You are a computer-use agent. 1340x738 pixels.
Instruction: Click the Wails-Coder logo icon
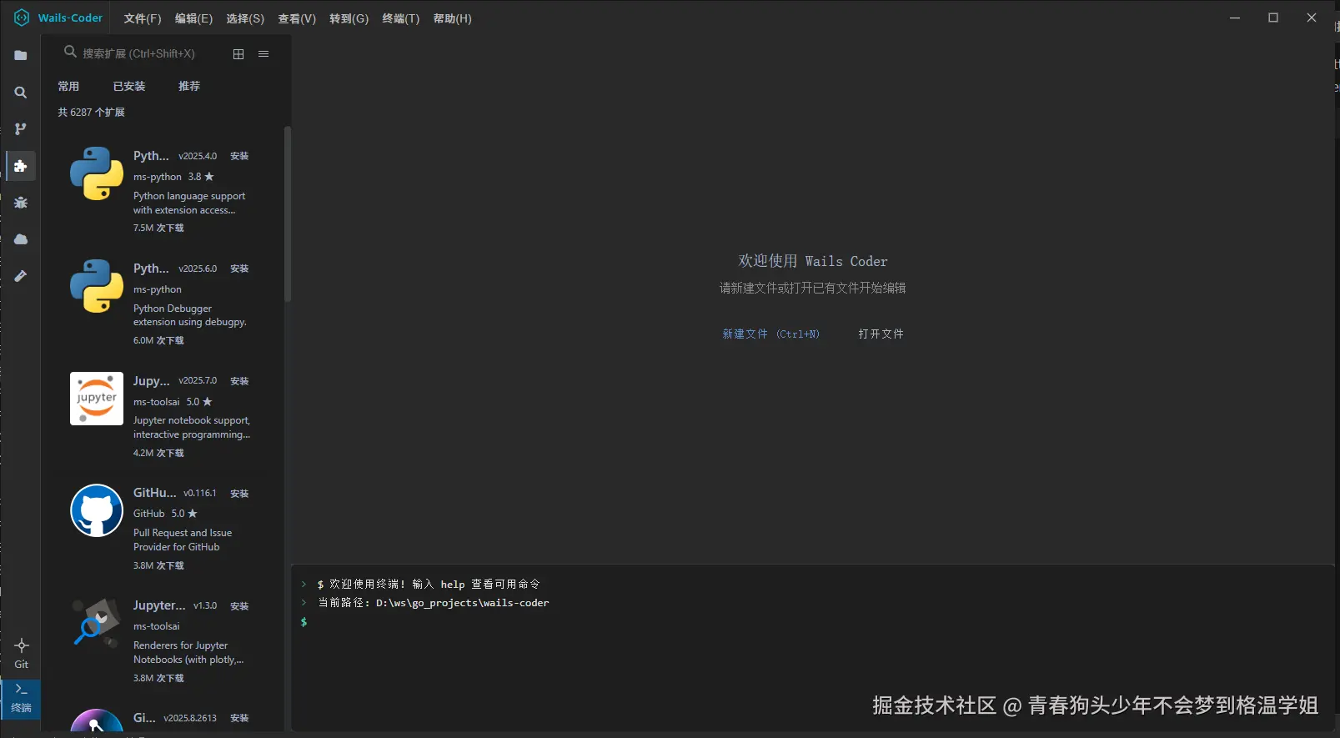[x=22, y=18]
